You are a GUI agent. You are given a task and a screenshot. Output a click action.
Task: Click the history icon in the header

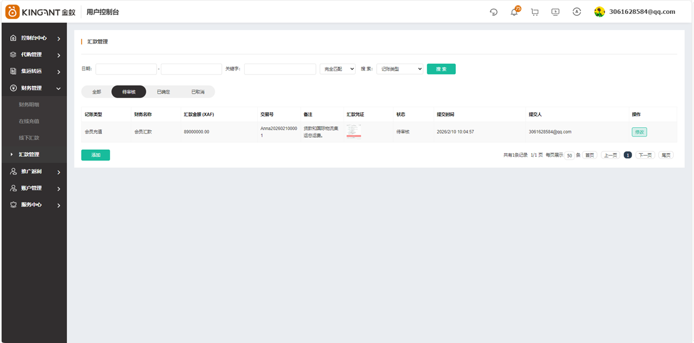click(493, 12)
